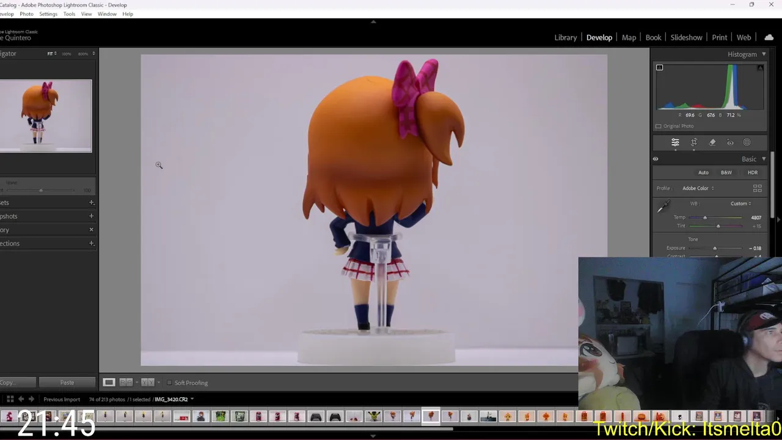The image size is (782, 440).
Task: Adjust the Temp slider handle
Action: (704, 218)
